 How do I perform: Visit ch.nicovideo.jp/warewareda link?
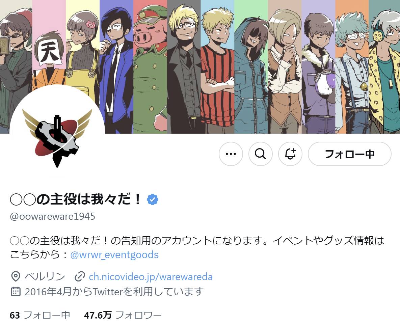(x=151, y=277)
